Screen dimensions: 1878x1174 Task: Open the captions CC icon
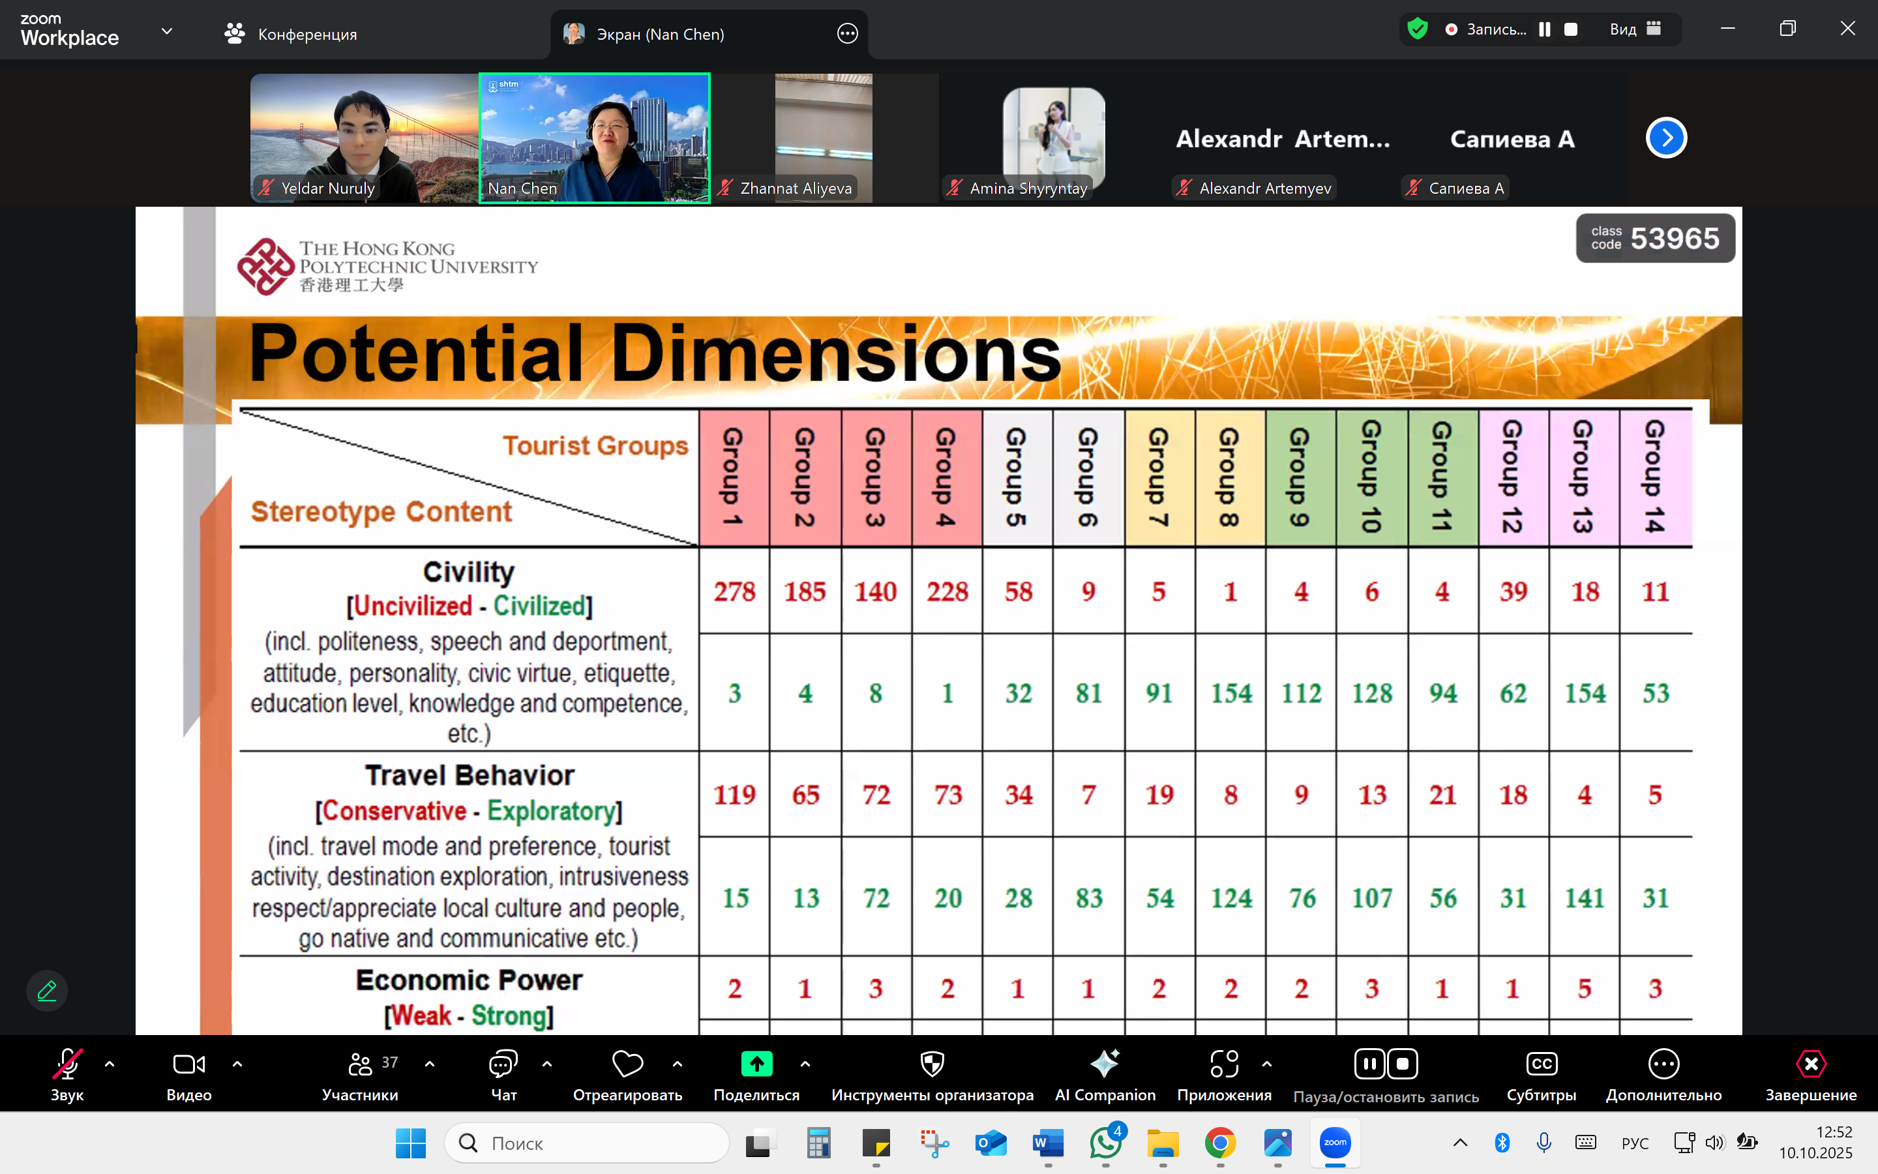click(x=1540, y=1064)
